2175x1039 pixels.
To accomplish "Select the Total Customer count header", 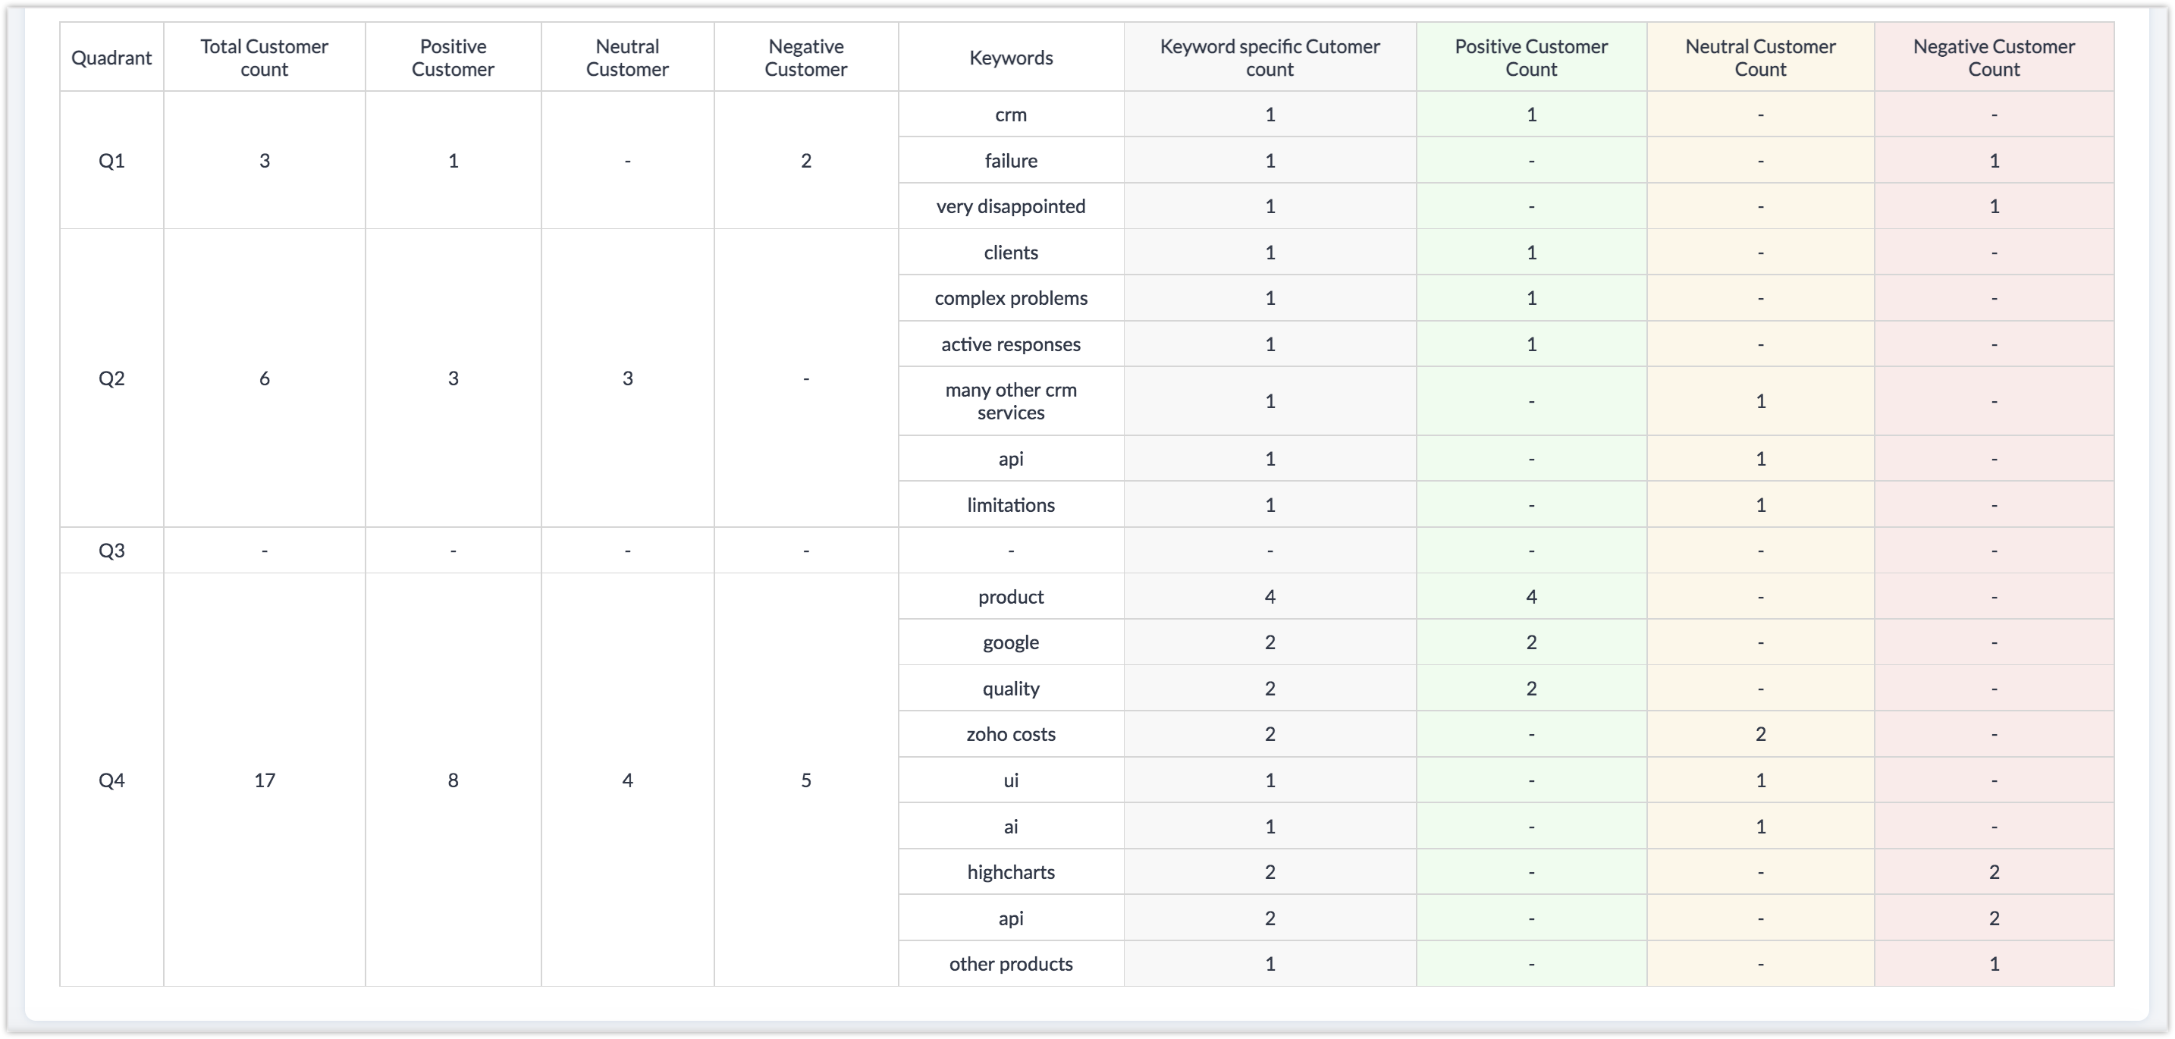I will point(264,58).
